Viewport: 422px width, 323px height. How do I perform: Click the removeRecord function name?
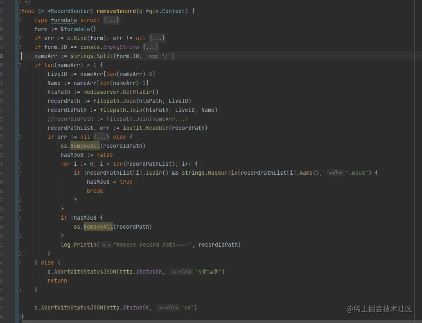pyautogui.click(x=116, y=11)
